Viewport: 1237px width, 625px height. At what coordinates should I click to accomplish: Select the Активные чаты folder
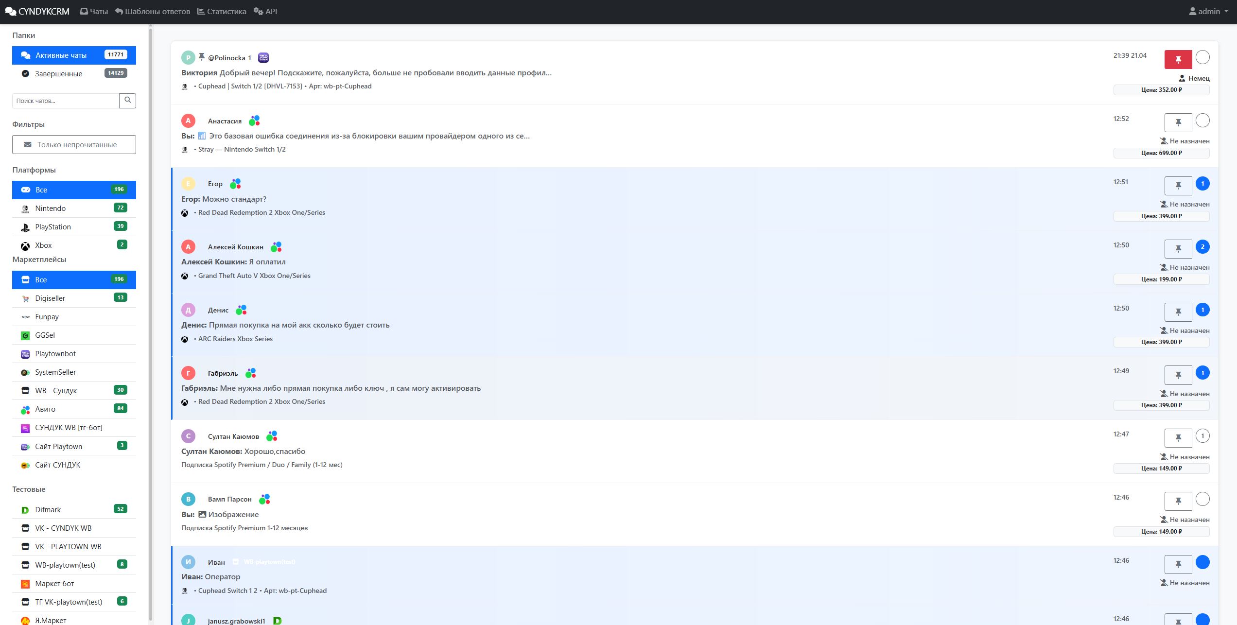(x=74, y=55)
